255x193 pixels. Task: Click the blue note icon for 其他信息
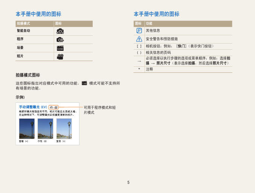coord(139,30)
